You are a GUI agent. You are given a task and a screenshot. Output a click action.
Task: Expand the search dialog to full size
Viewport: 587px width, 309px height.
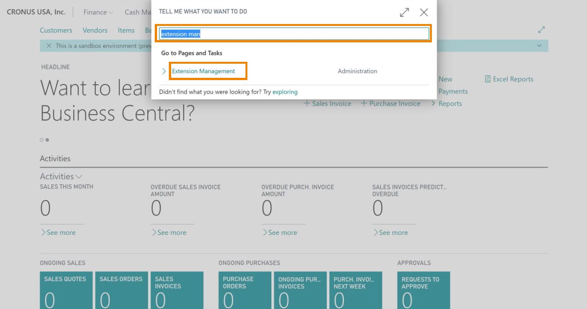[x=404, y=13]
